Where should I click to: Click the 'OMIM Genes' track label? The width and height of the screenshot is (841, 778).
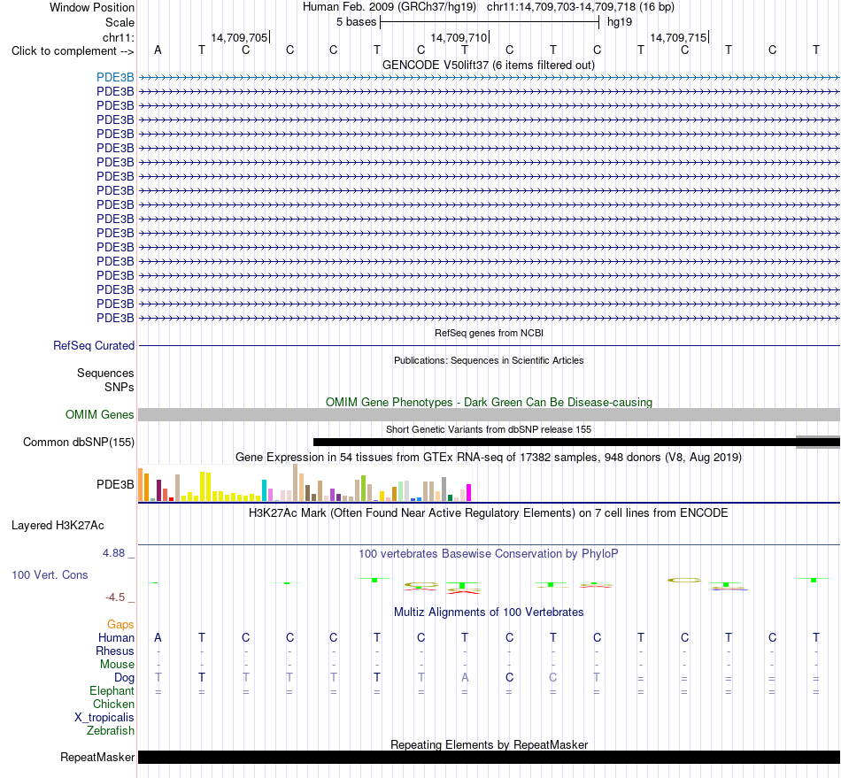coord(99,414)
